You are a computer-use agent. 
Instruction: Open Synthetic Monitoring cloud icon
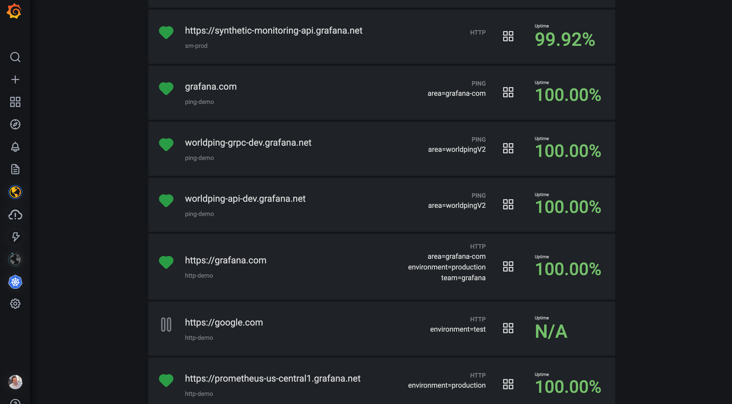click(15, 215)
